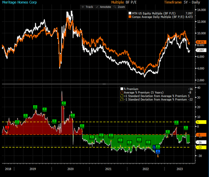Click the panel divider handle between charts
Image resolution: width=209 pixels, height=177 pixels.
[x=104, y=84]
